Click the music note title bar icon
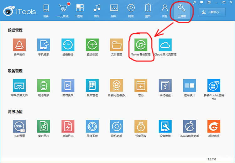The height and width of the screenshot is (163, 235). tap(194, 3)
